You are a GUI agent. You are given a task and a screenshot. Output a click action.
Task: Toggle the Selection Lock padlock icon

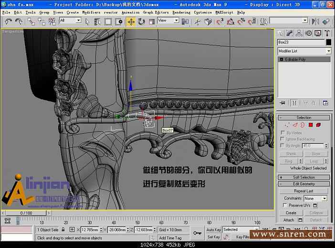coord(63,229)
